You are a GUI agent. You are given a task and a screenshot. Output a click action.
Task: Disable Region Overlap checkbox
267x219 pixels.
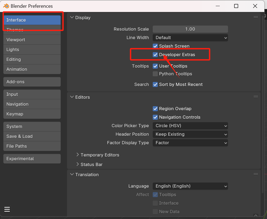click(x=155, y=109)
